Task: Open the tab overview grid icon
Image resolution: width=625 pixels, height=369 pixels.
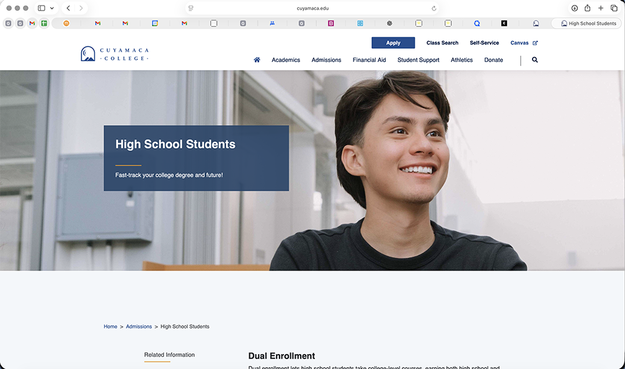Action: coord(614,8)
